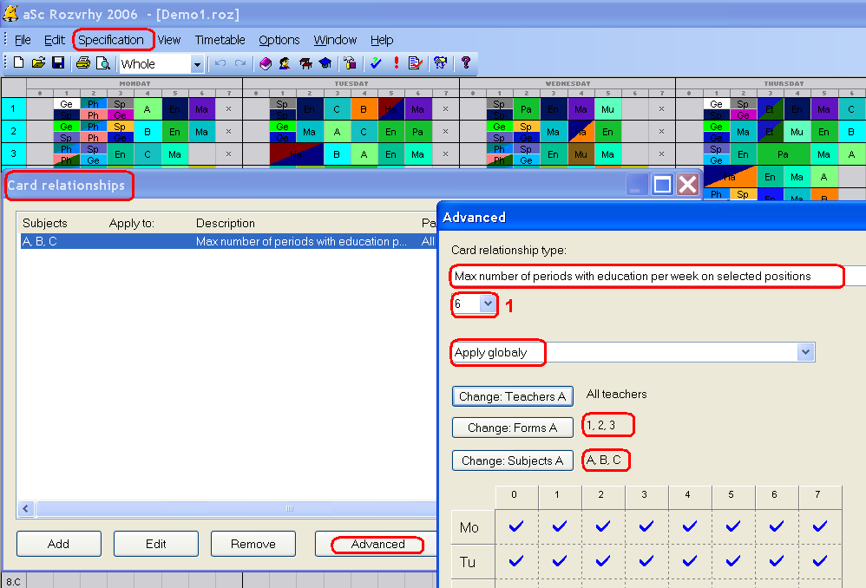Open Subjects using the book icon

point(266,63)
